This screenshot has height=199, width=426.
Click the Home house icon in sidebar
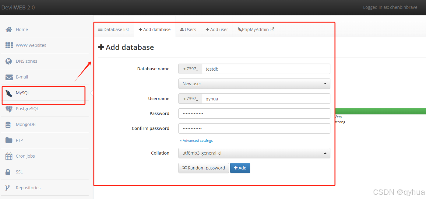pyautogui.click(x=9, y=30)
